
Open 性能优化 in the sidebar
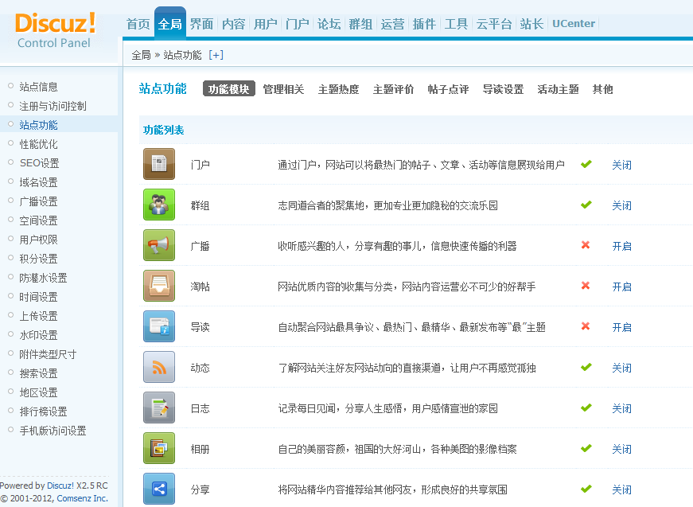38,144
